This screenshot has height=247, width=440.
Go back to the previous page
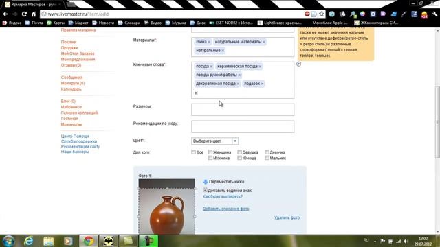[x=5, y=14]
